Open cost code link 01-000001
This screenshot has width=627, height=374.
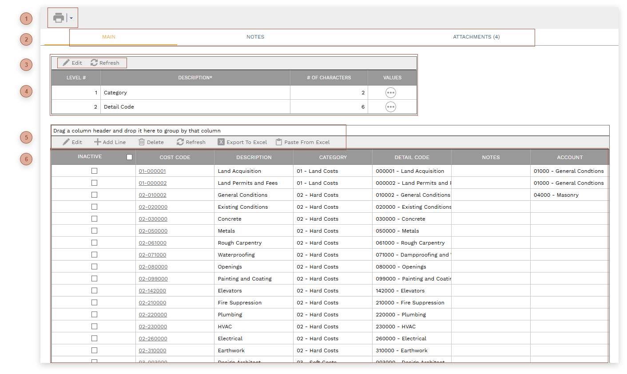click(x=152, y=171)
